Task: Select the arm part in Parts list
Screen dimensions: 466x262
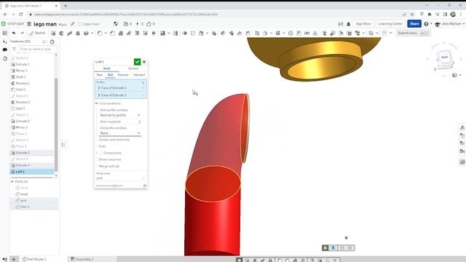Action: point(23,201)
